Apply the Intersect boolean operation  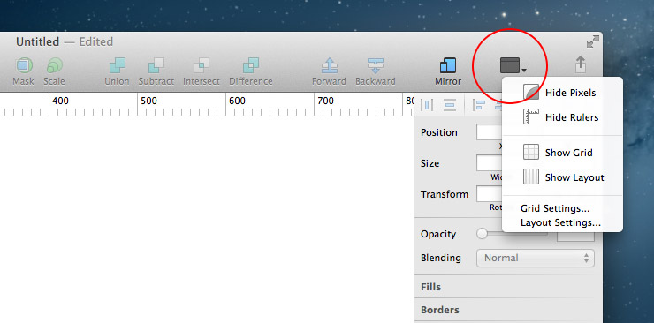202,66
